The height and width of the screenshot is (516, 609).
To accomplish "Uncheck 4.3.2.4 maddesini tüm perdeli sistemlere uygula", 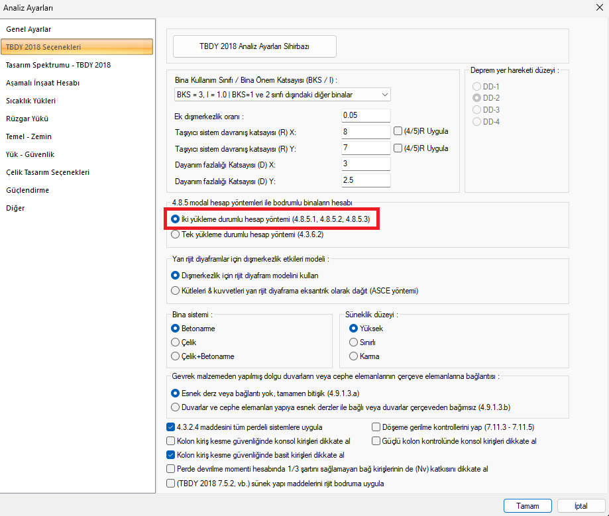I will pyautogui.click(x=171, y=427).
